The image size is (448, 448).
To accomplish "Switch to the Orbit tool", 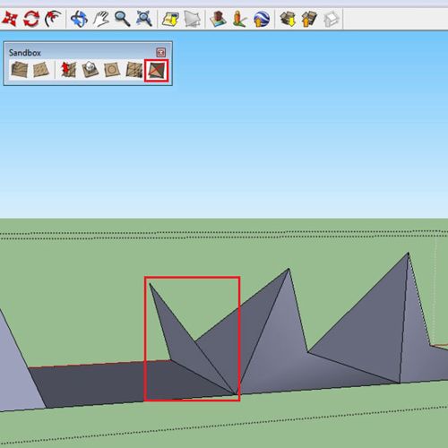I will (x=79, y=19).
